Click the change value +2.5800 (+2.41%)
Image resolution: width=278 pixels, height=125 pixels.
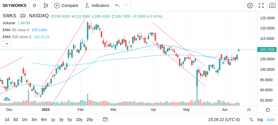click(147, 16)
